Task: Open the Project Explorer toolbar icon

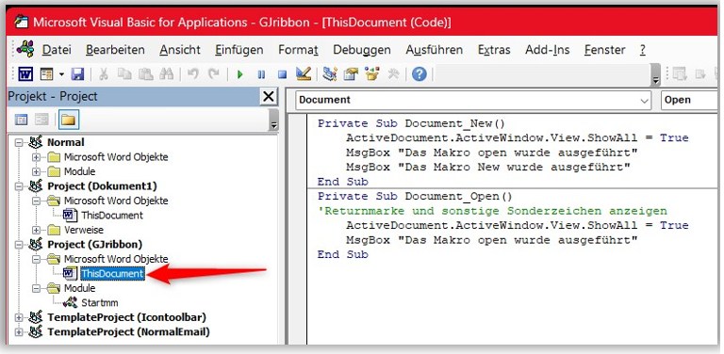Action: tap(330, 73)
